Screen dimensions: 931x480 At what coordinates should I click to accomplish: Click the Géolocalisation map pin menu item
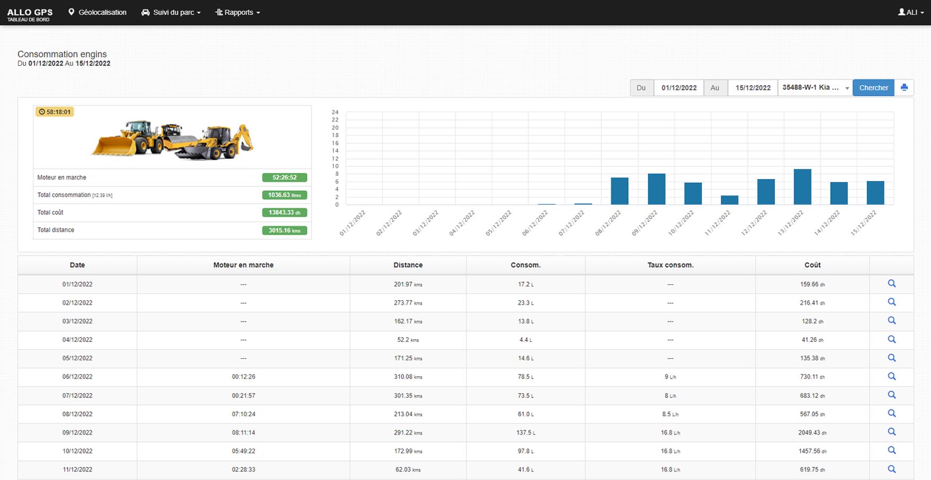point(98,12)
